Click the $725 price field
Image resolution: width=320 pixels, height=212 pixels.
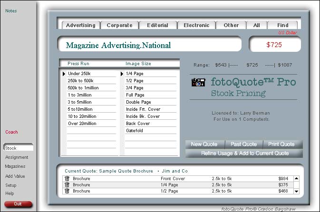pyautogui.click(x=275, y=45)
